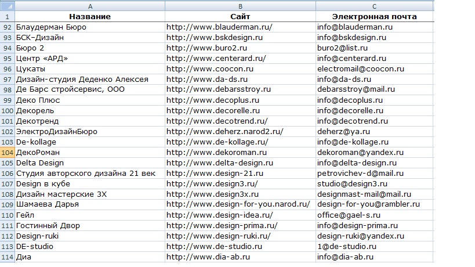Select the "ДекоРоман" name cell
475x267 pixels.
click(38, 152)
